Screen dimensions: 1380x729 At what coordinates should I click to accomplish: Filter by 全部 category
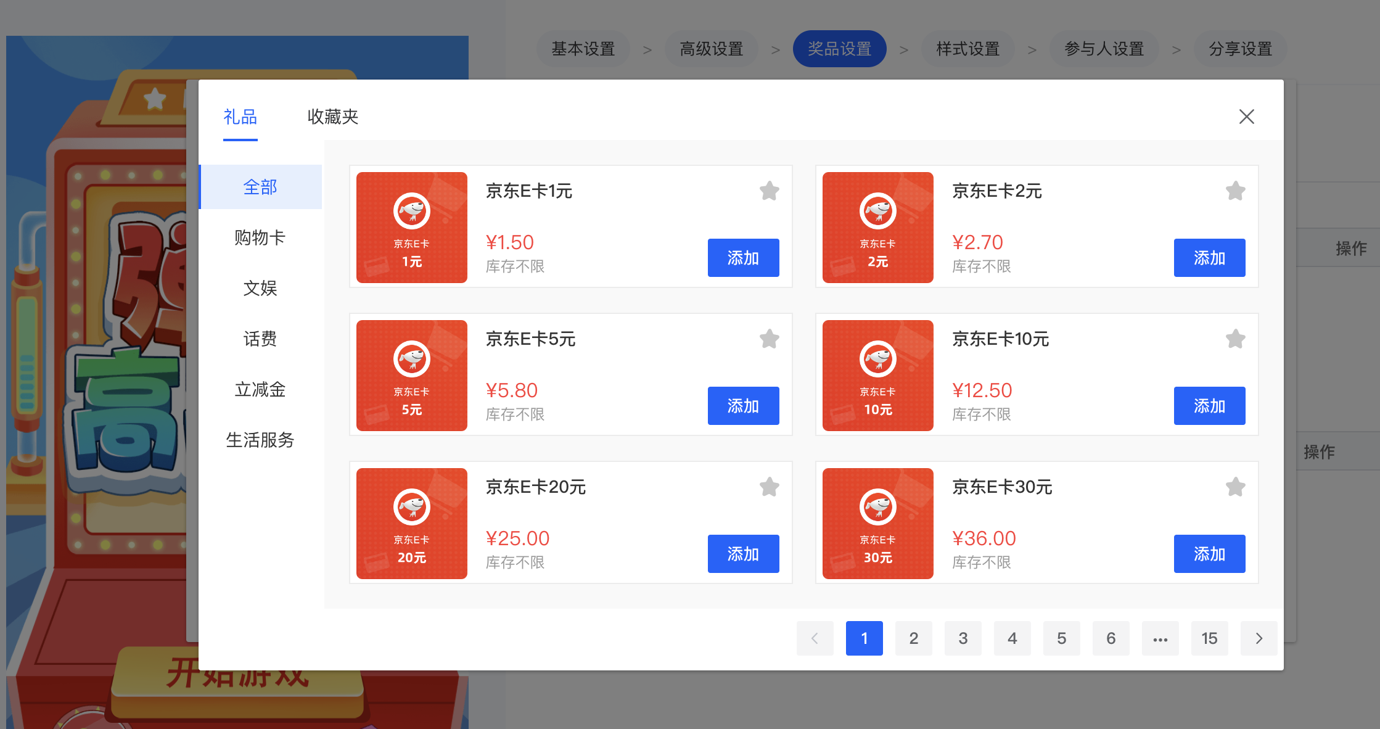(260, 187)
